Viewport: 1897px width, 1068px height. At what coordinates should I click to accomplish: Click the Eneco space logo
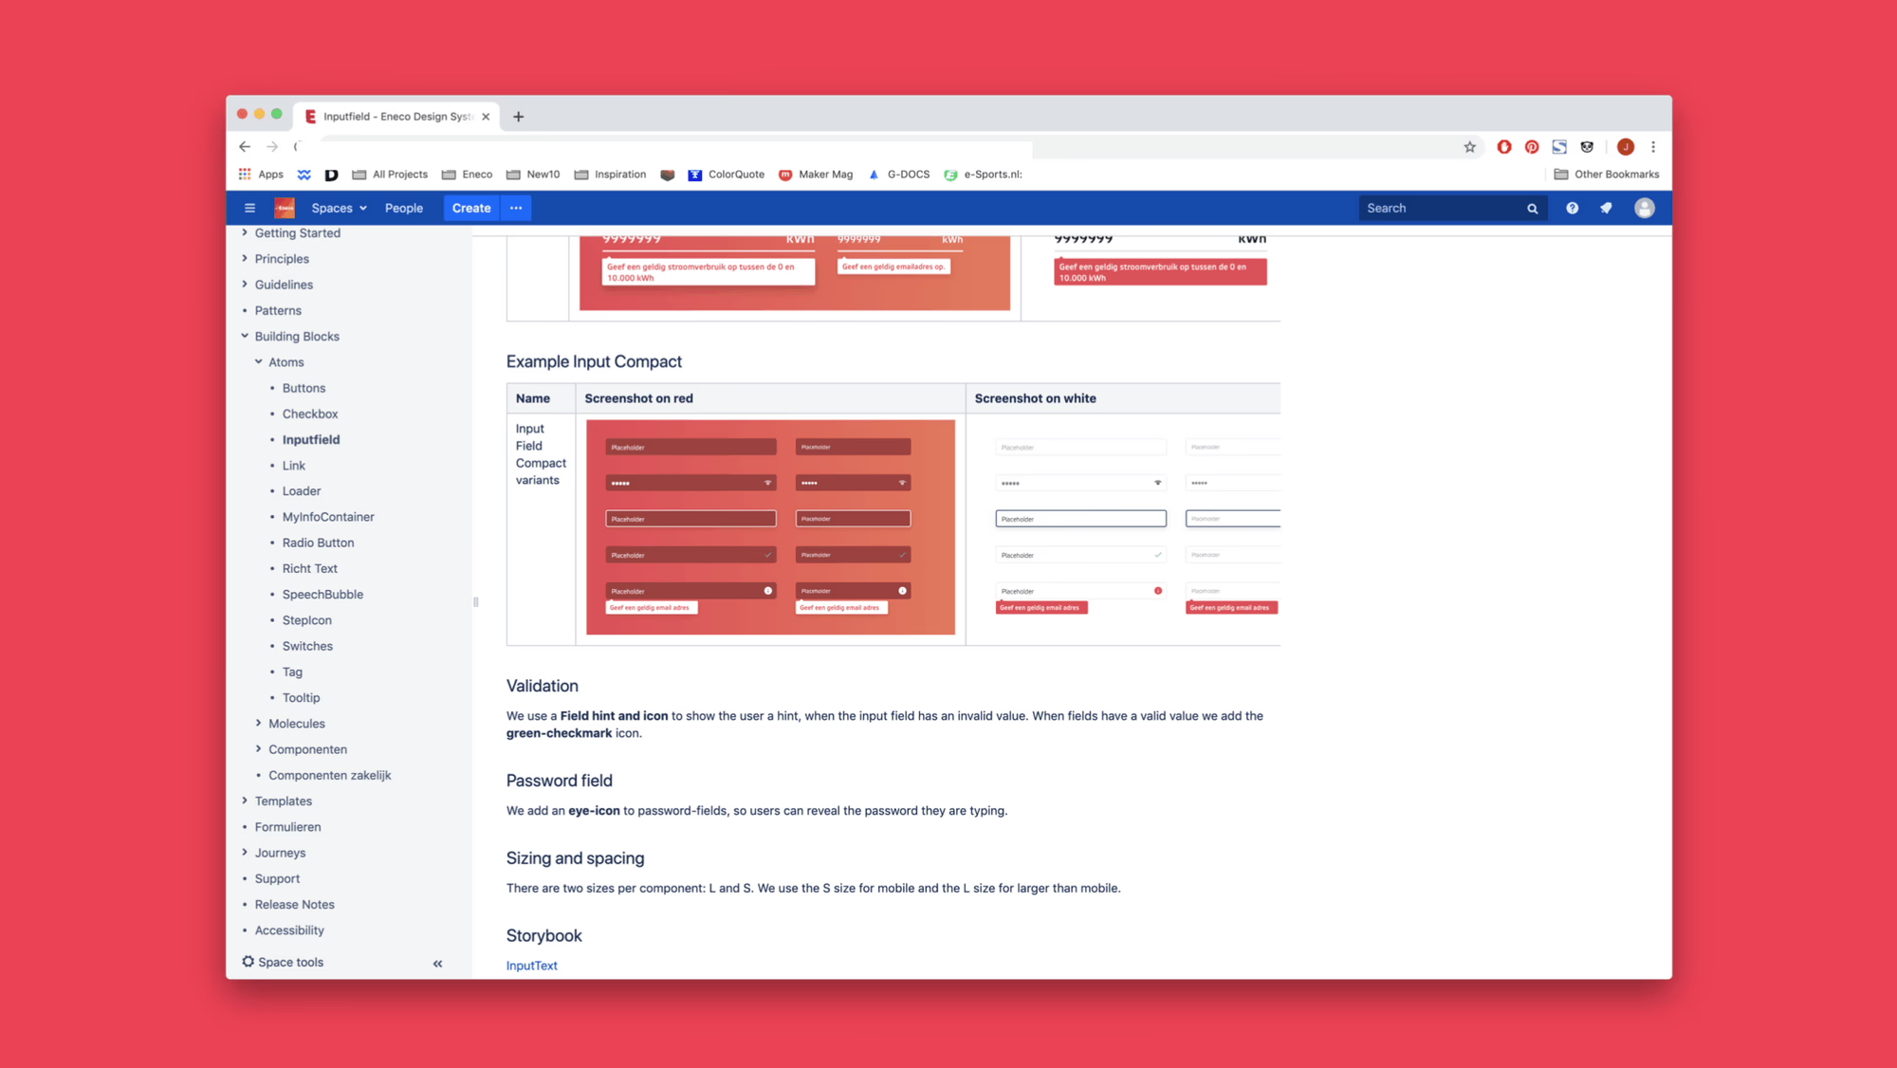[x=285, y=208]
